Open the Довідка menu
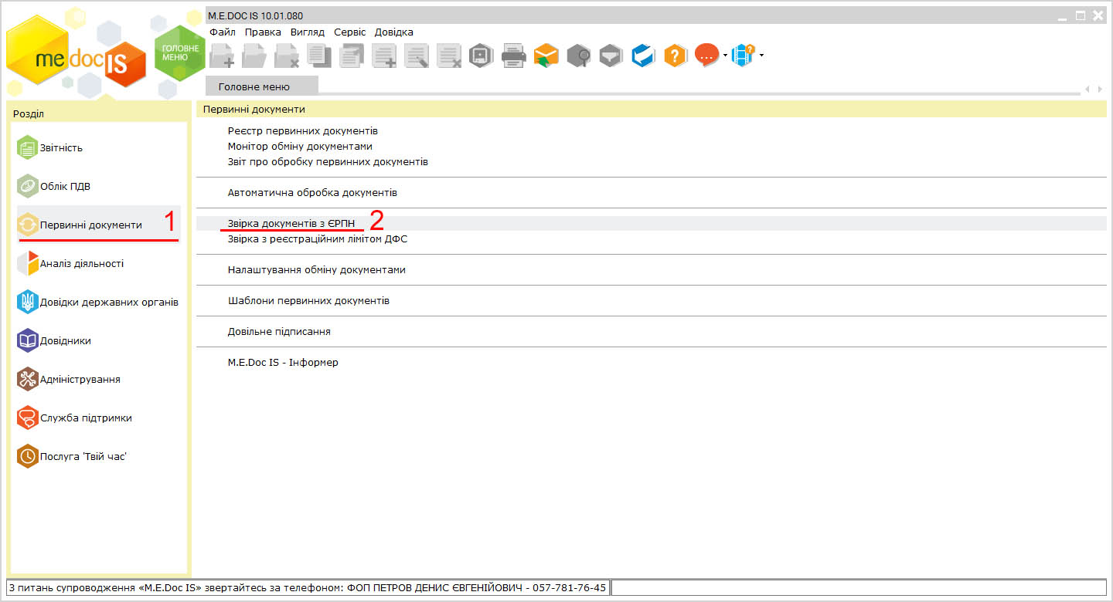 pyautogui.click(x=394, y=32)
